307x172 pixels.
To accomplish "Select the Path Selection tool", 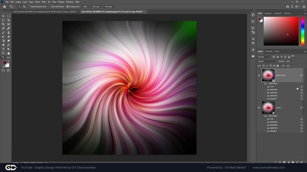I will (x=9, y=49).
